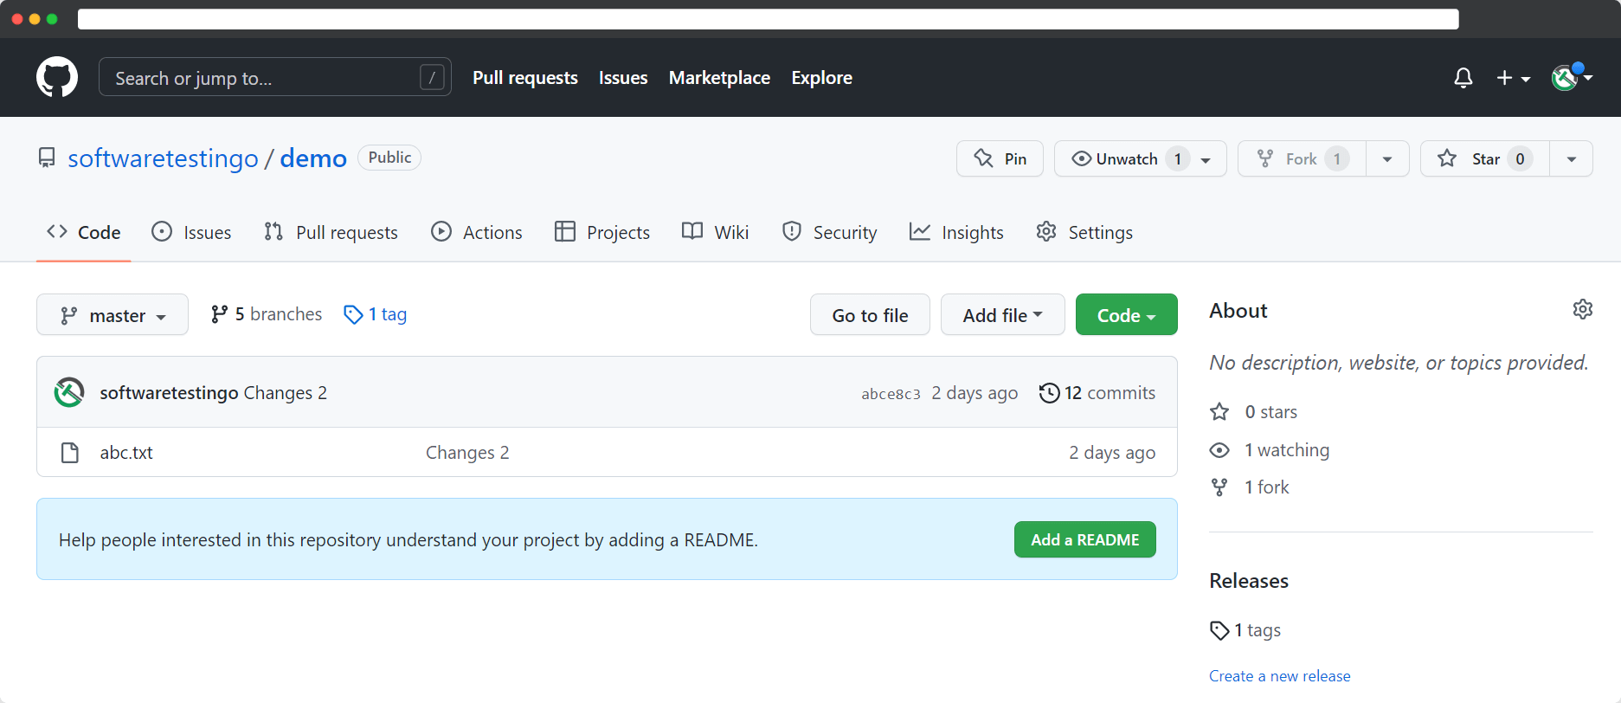
Task: Switch to the Projects tab
Action: [602, 232]
